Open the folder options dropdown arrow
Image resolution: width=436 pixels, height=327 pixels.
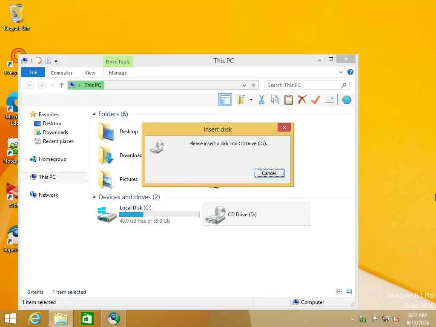251,100
